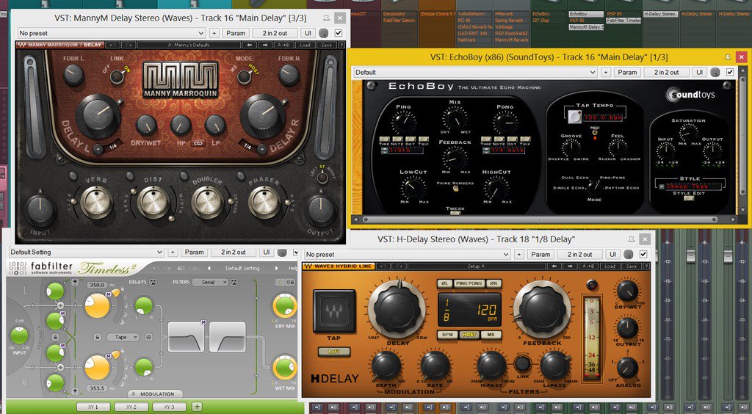Click next preset arrow in MannyM Delay toolbar
The height and width of the screenshot is (414, 752).
[264, 45]
